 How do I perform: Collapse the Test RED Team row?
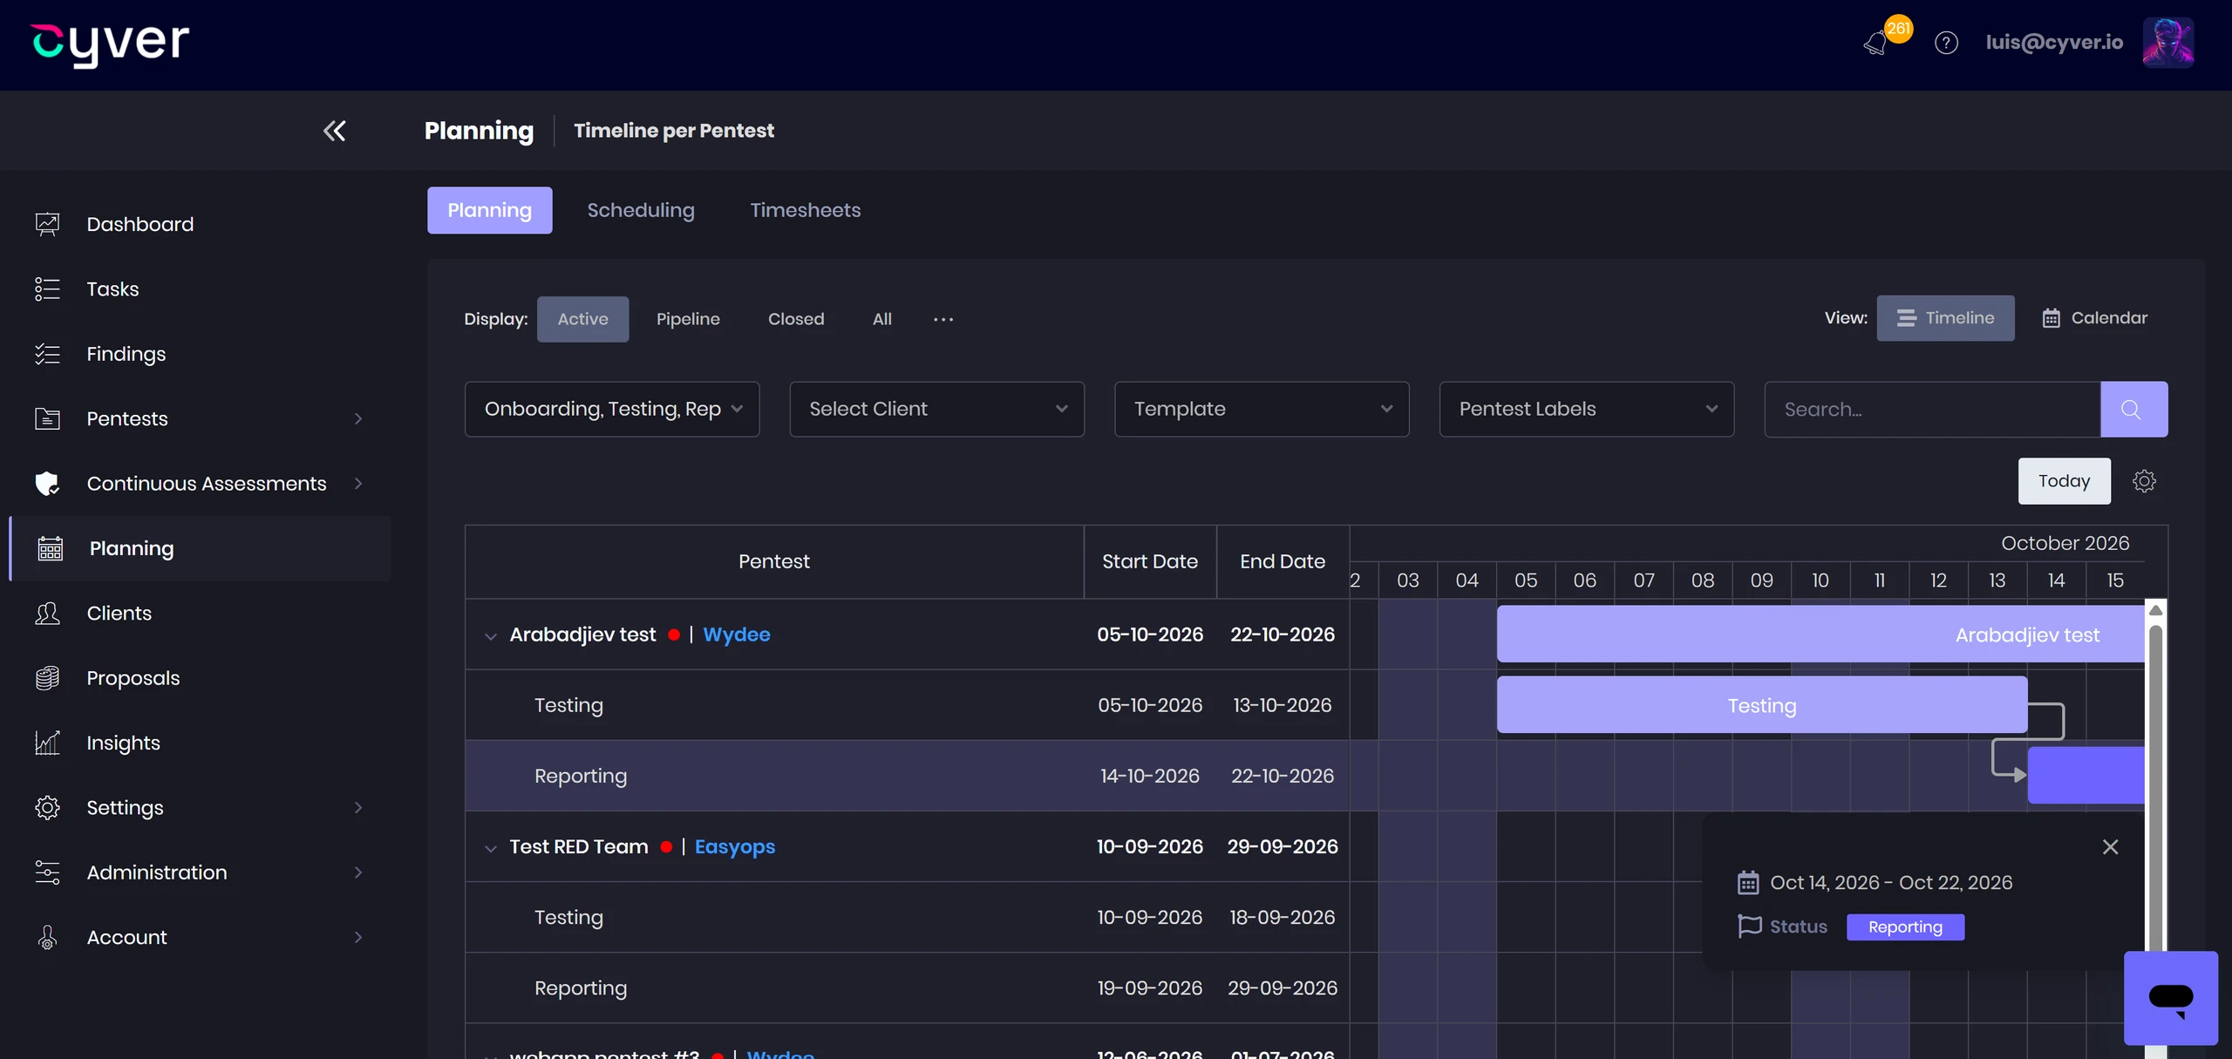491,847
